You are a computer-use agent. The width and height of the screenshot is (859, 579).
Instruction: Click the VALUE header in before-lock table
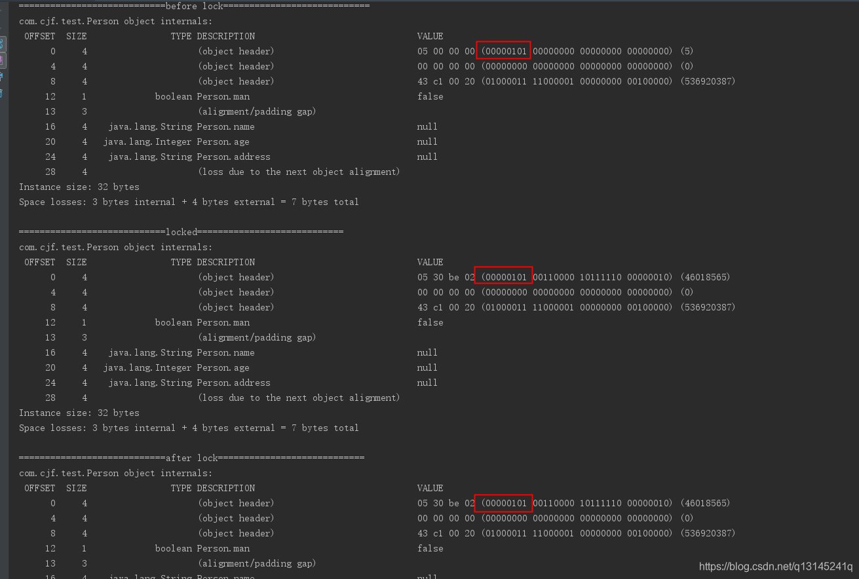[x=430, y=36]
